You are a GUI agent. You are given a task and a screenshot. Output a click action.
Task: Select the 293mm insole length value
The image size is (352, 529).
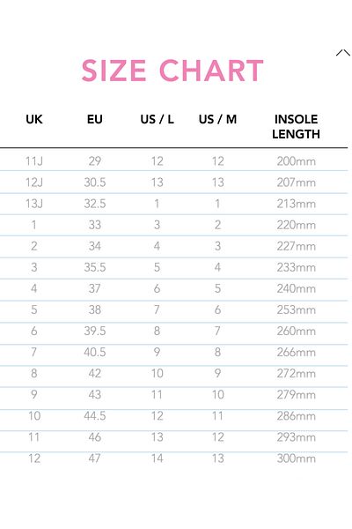click(x=296, y=437)
